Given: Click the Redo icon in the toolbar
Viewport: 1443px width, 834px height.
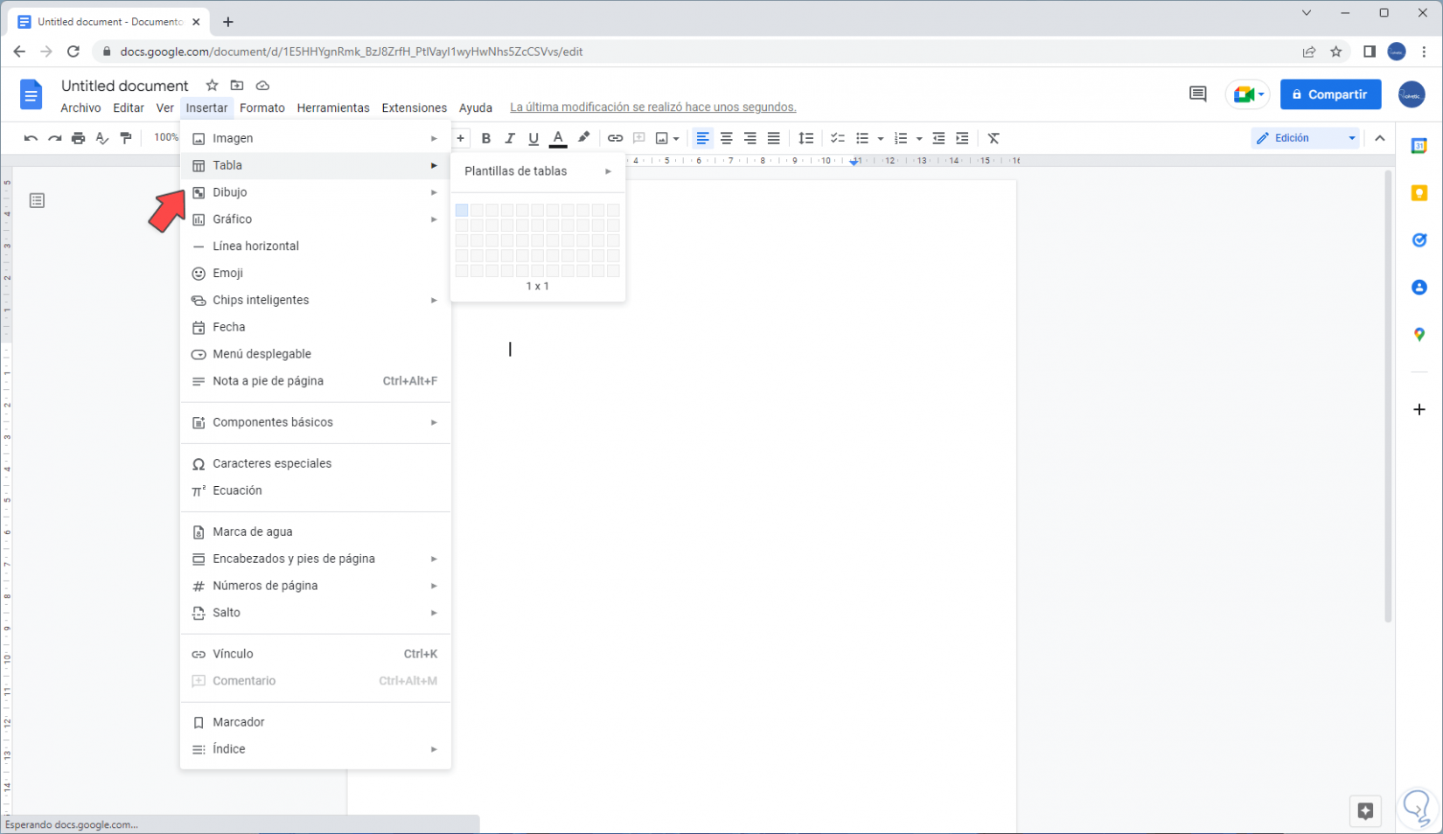Looking at the screenshot, I should coord(54,138).
